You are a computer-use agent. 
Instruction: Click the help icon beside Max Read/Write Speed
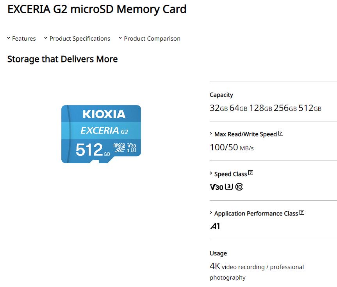281,133
